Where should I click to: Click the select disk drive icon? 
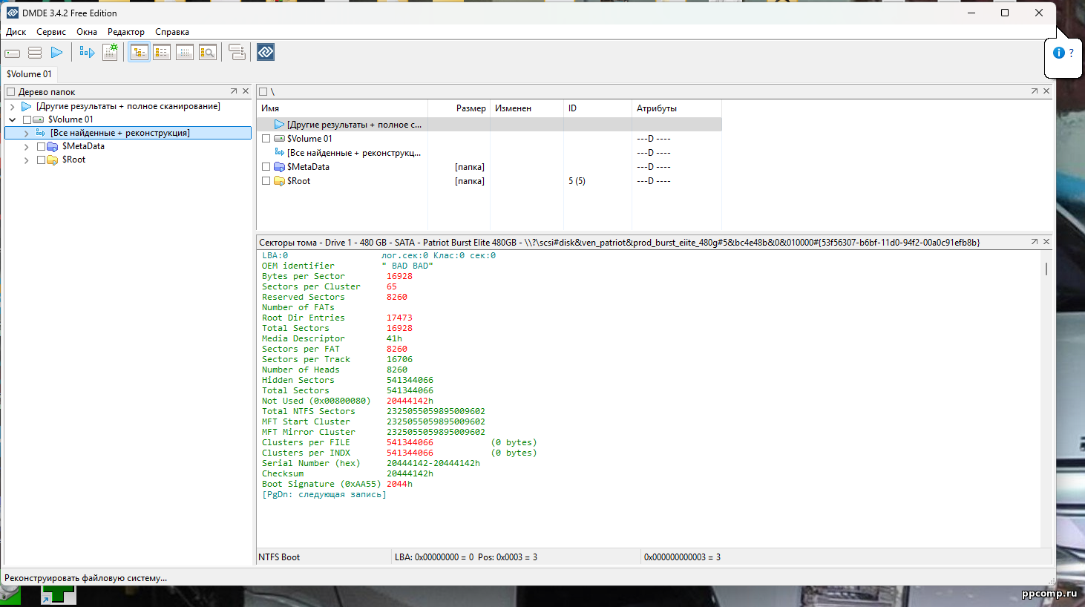[13, 53]
